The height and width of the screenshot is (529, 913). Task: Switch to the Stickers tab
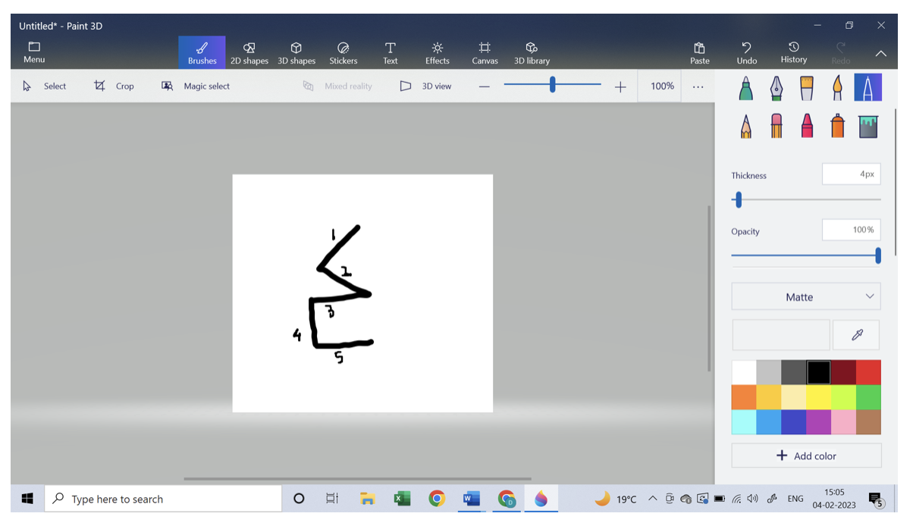tap(343, 53)
